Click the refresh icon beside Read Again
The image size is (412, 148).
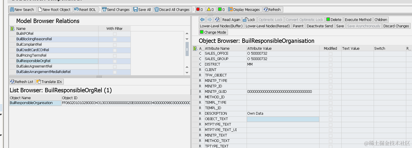point(217,20)
